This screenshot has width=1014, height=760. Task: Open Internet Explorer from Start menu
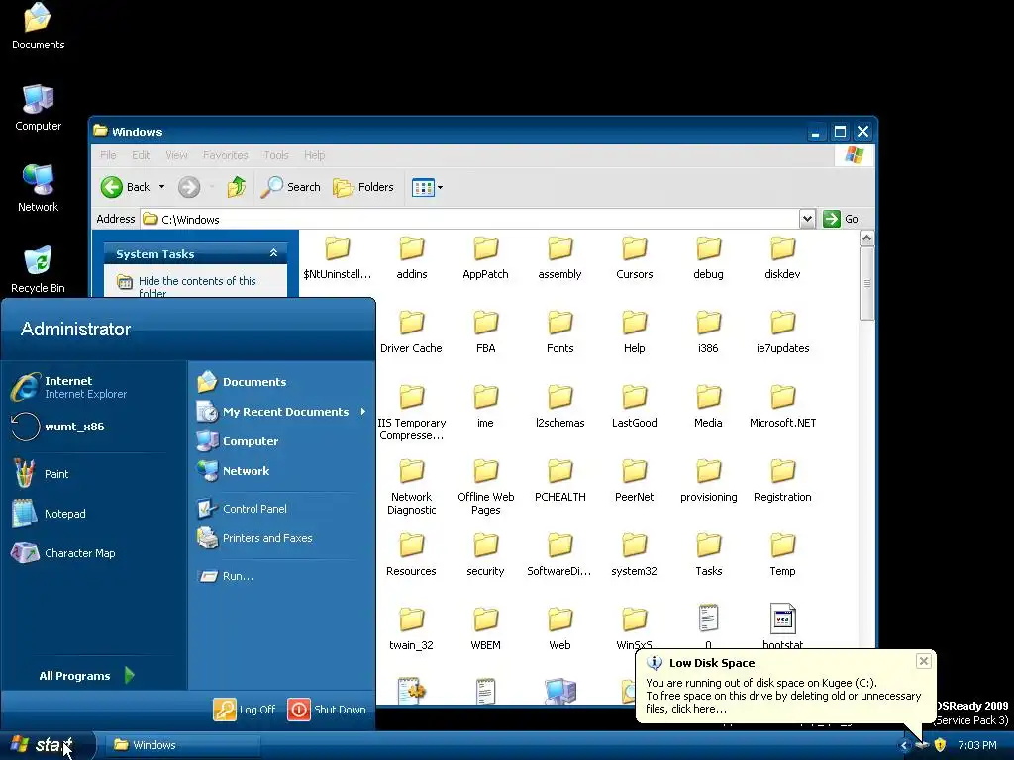click(69, 387)
